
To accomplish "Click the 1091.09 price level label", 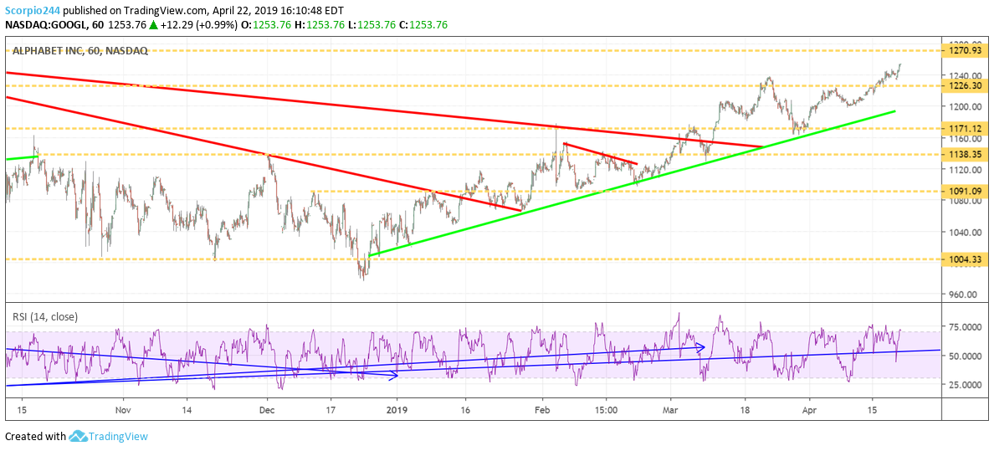I will pos(966,191).
